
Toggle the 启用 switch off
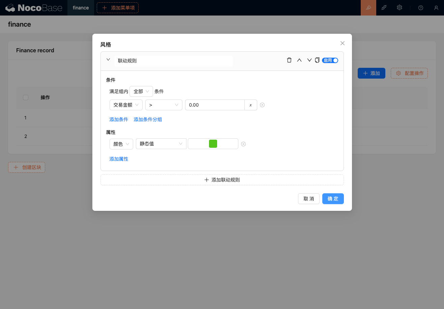click(x=330, y=60)
